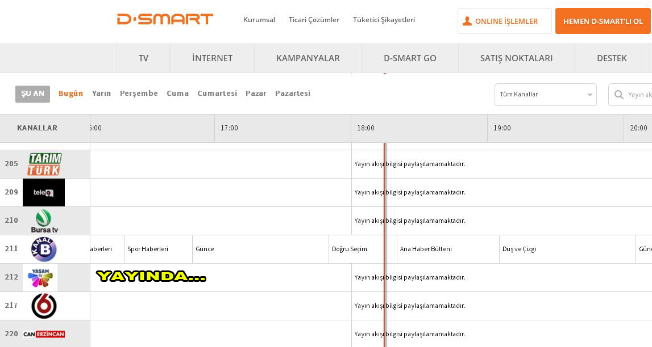Open the Kanal B channel logo
This screenshot has width=652, height=347.
point(44,249)
